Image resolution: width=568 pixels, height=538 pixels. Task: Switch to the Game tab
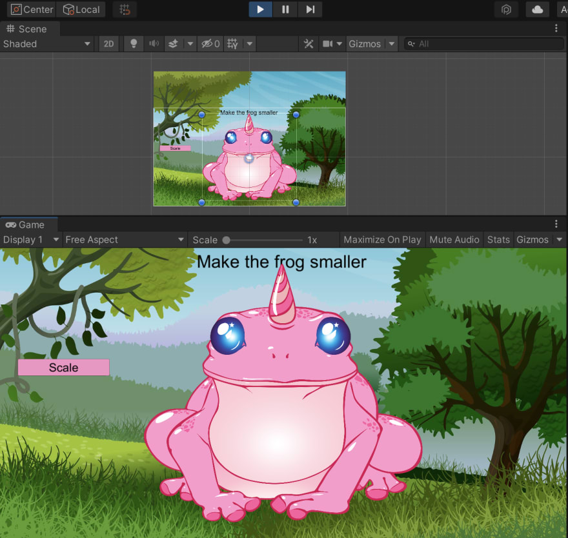(x=25, y=225)
